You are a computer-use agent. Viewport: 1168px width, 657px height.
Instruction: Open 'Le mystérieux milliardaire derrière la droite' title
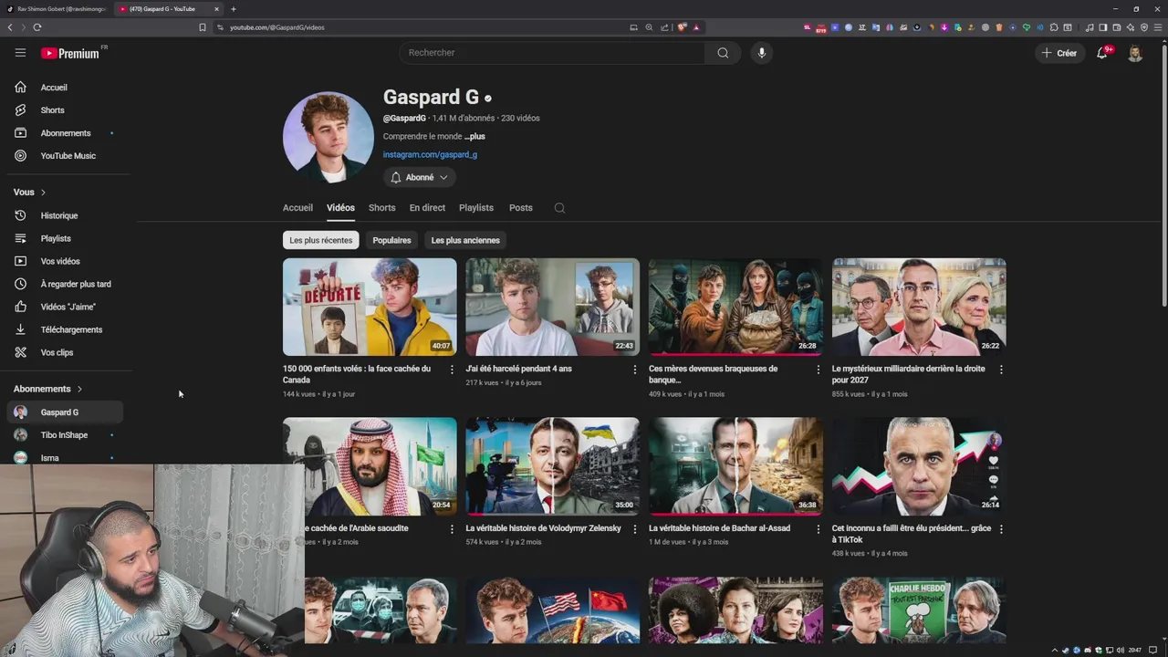(908, 374)
